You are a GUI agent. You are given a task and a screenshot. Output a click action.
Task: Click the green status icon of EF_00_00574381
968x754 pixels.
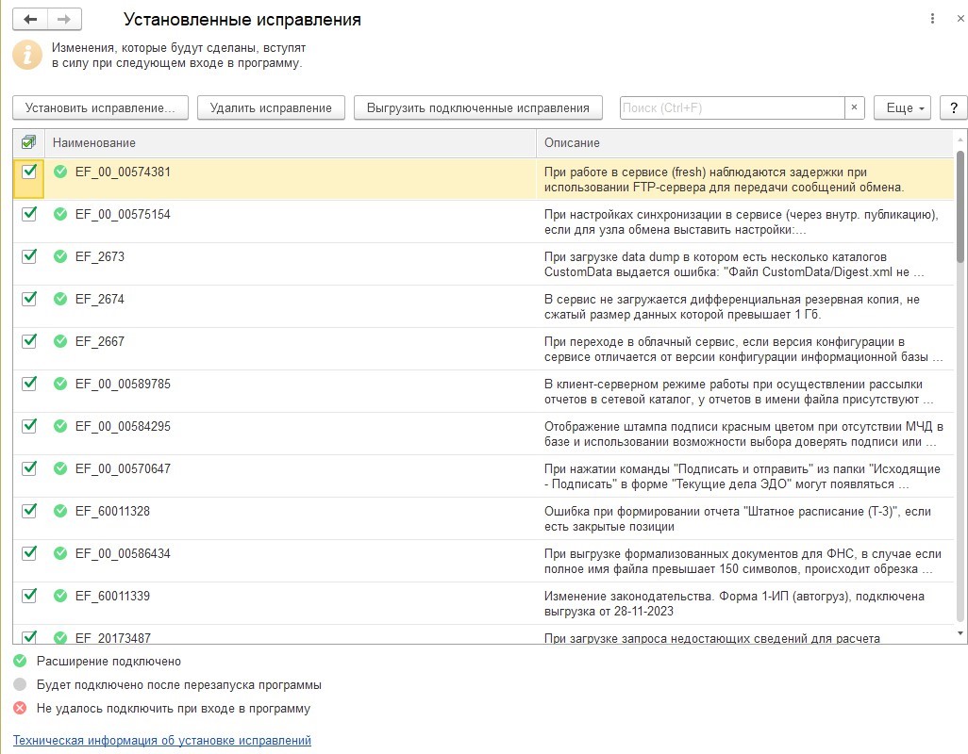[x=59, y=172]
